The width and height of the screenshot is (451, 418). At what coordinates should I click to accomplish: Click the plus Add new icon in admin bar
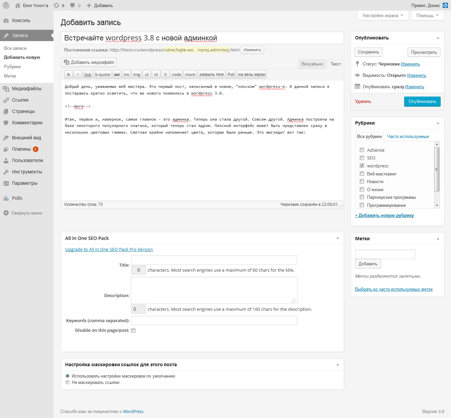pos(89,5)
